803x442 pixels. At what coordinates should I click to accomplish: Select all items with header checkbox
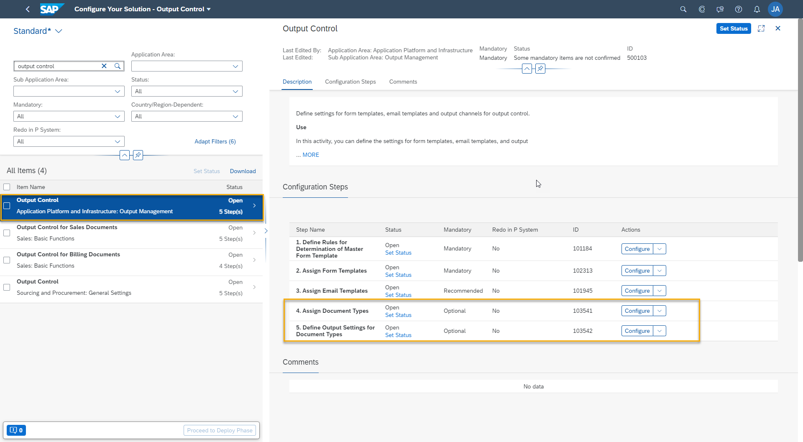[x=7, y=187]
